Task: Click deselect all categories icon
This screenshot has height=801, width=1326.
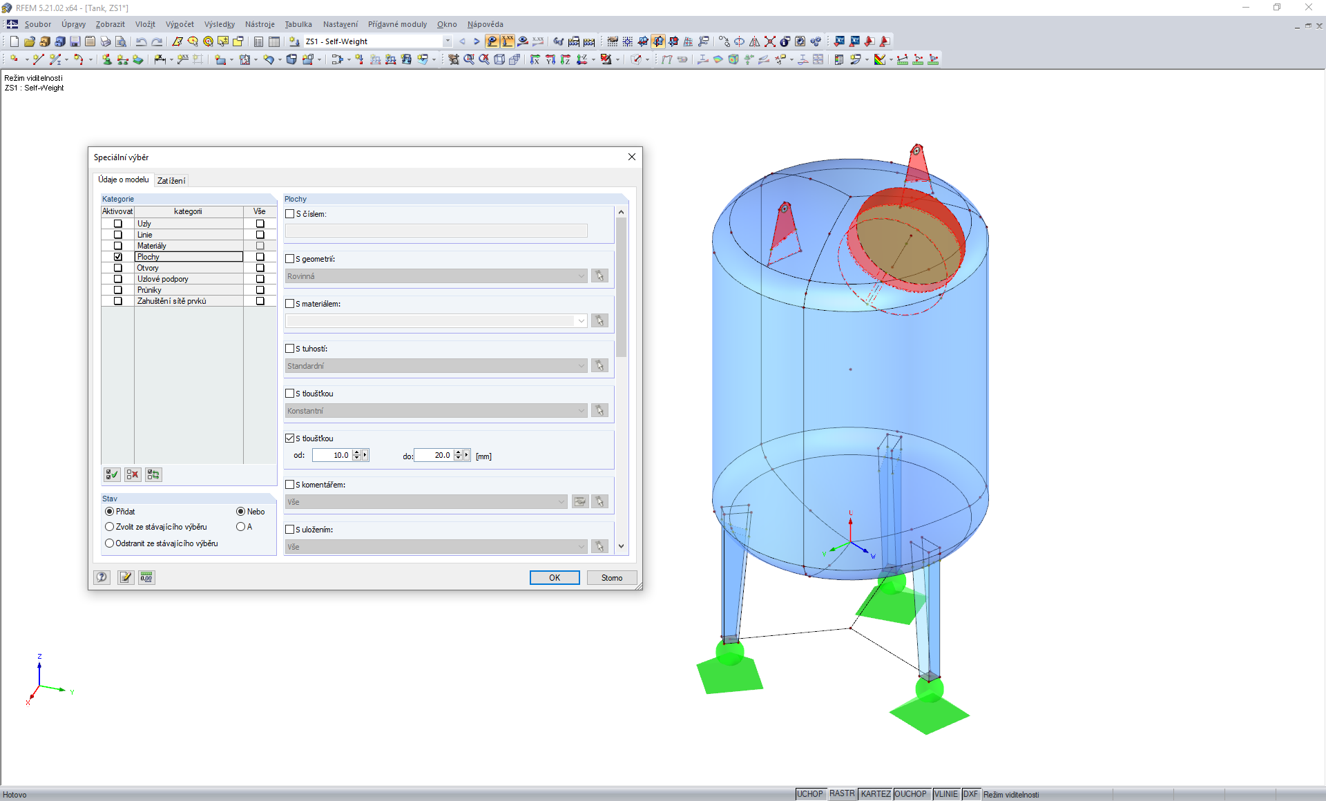Action: [133, 474]
